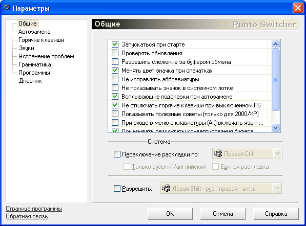Image resolution: width=306 pixels, height=226 pixels.
Task: Uncheck Всплывающие подсказки при автозамене
Action: (x=115, y=96)
